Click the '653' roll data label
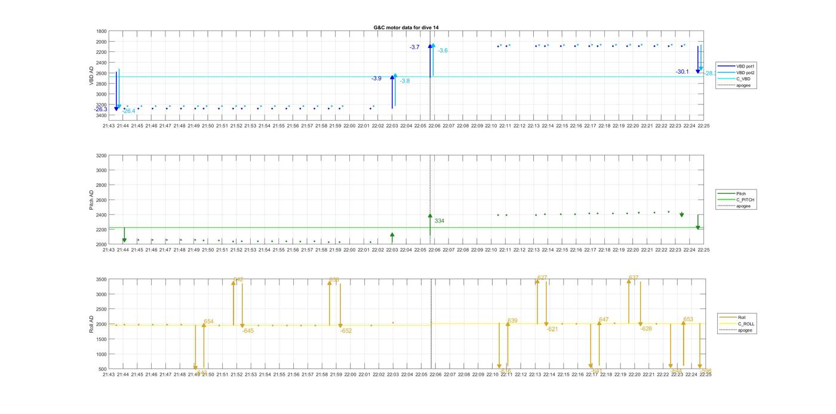Viewport: 836px width, 414px height. 688,320
